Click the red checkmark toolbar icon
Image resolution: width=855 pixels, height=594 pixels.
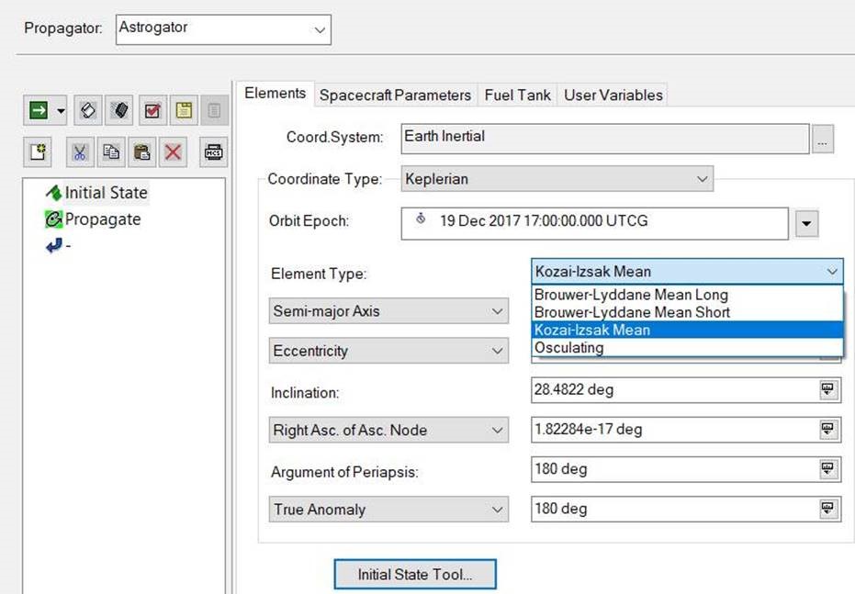[152, 111]
